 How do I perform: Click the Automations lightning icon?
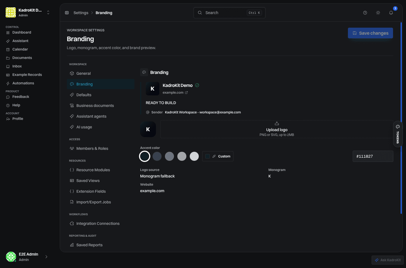click(8, 84)
